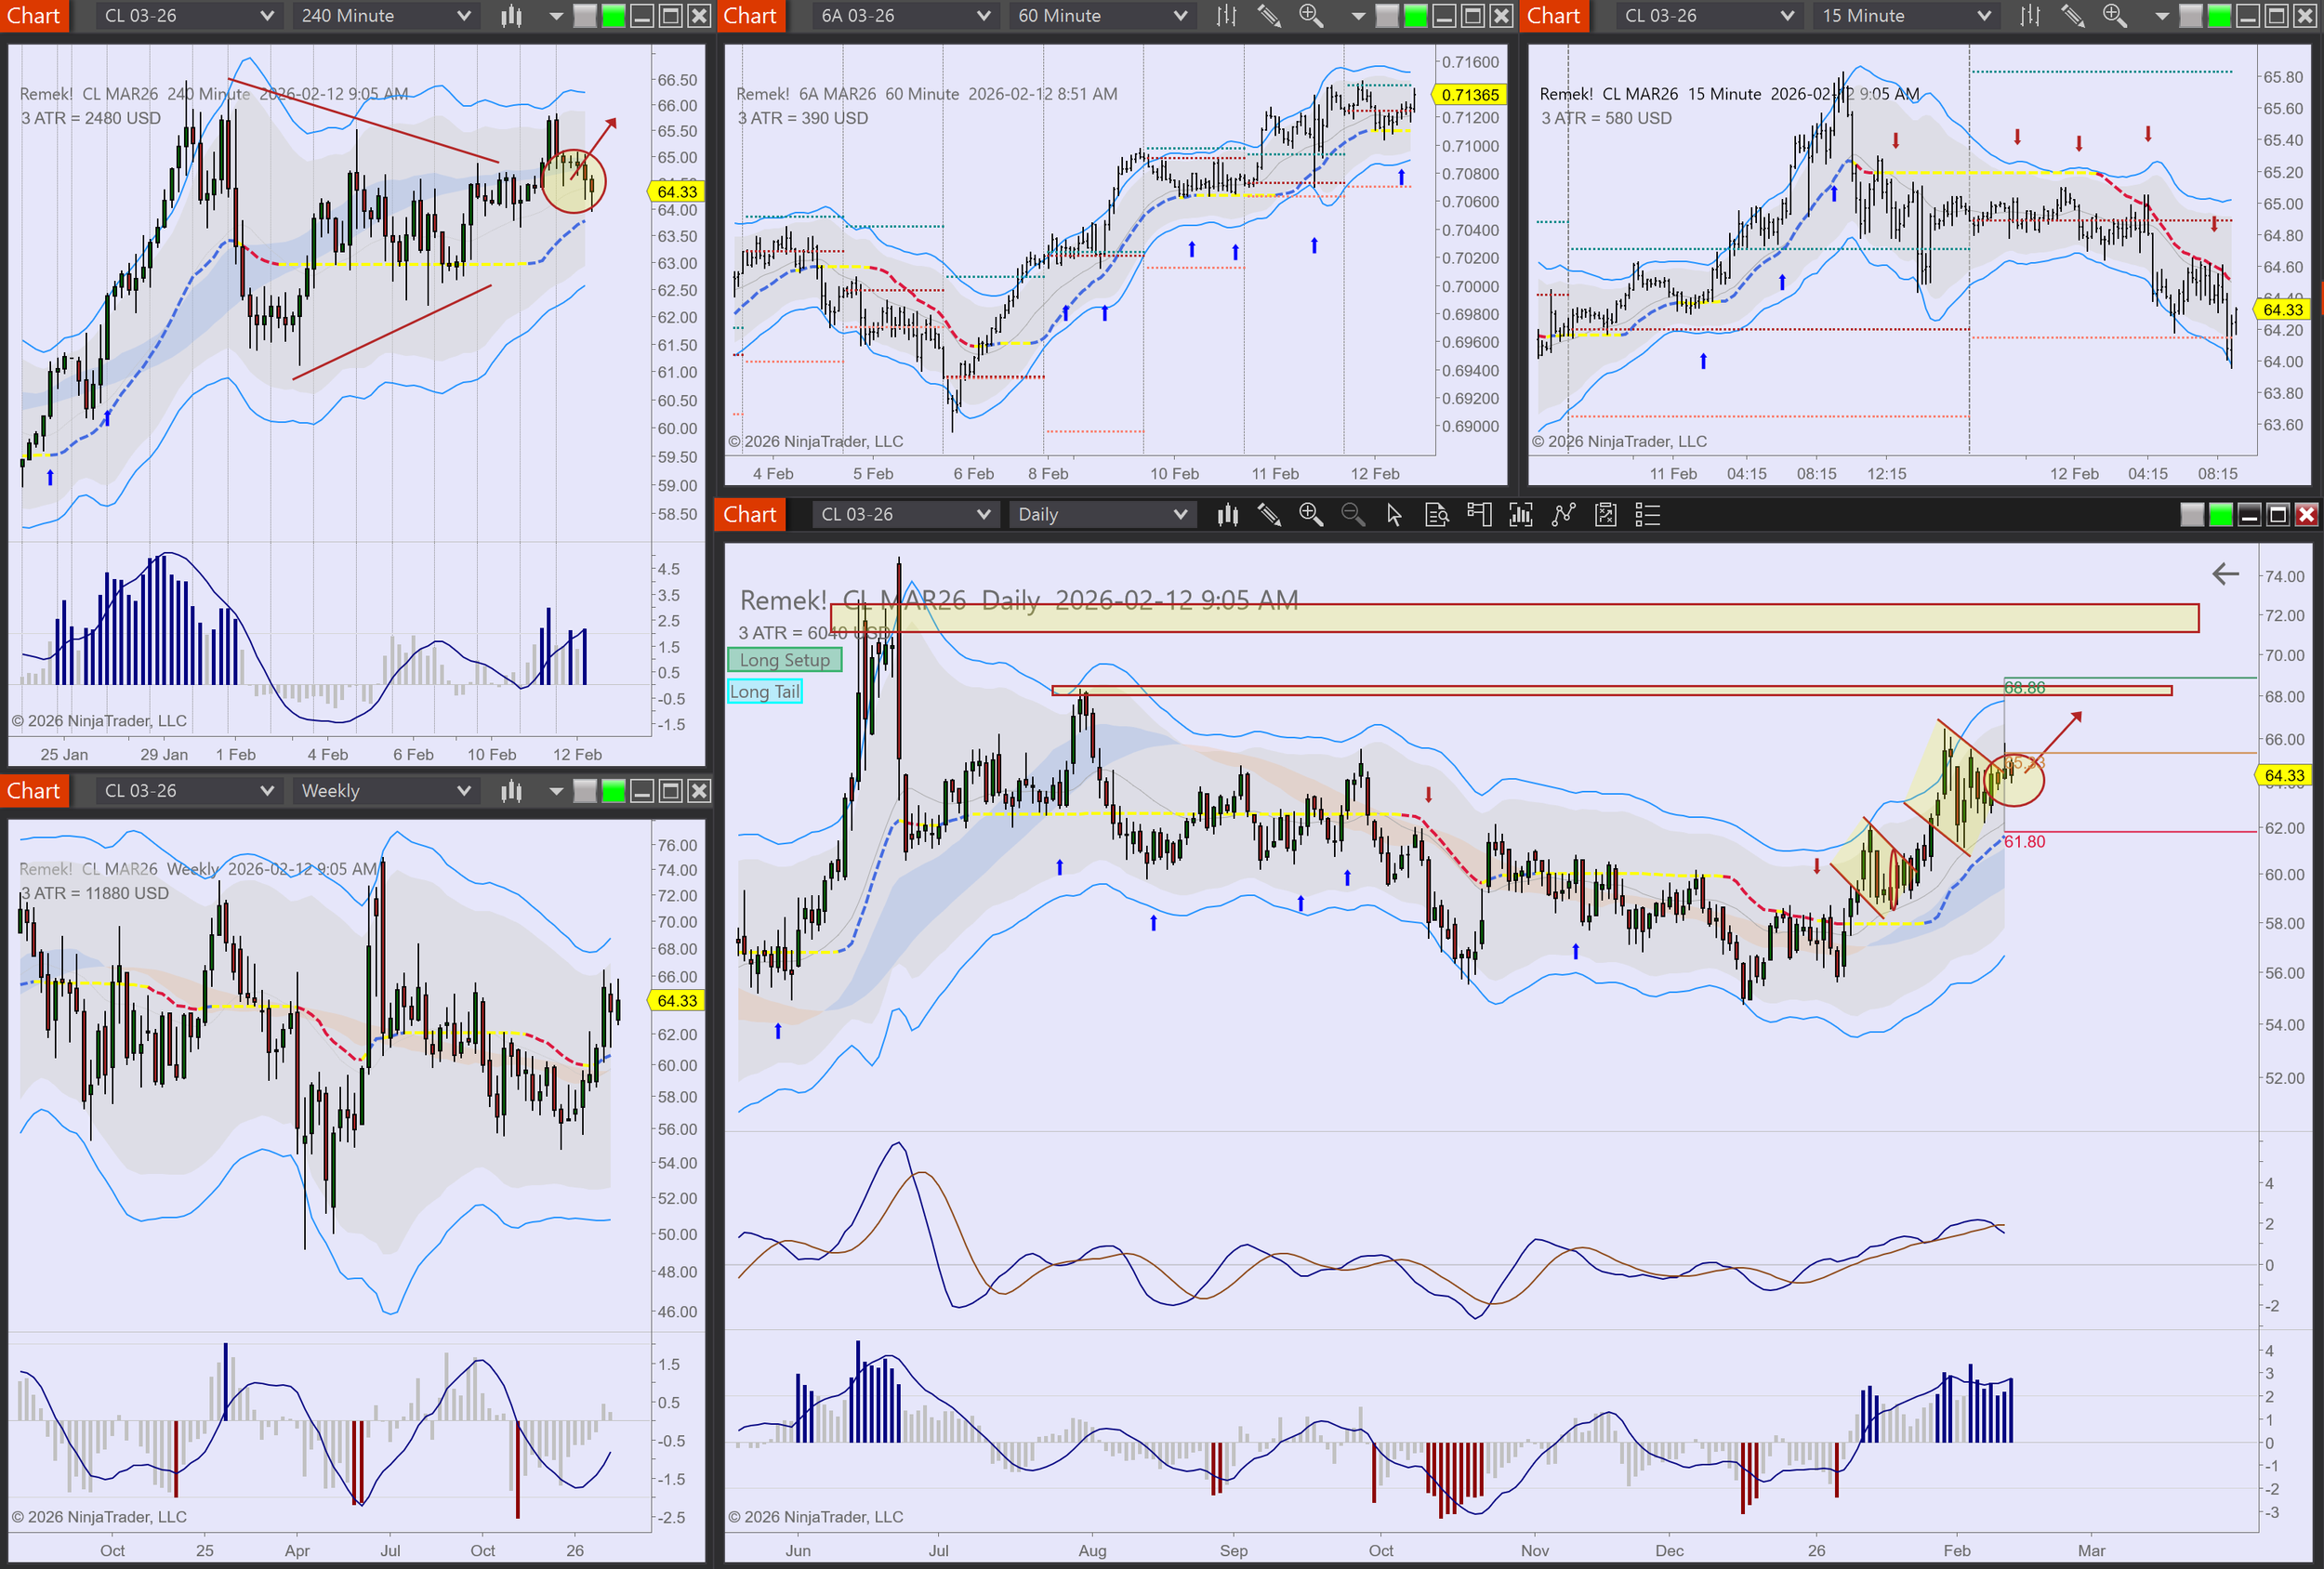
Task: Toggle gray interval link on Daily chart
Action: coord(2191,514)
